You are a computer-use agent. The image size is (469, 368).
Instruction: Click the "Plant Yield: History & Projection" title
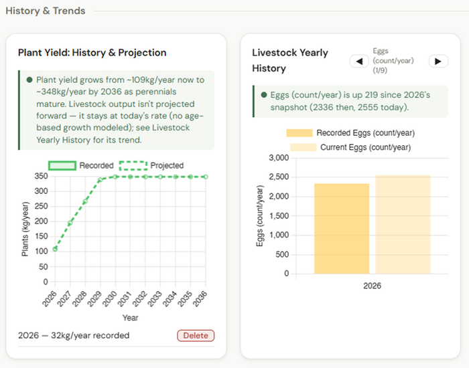92,53
